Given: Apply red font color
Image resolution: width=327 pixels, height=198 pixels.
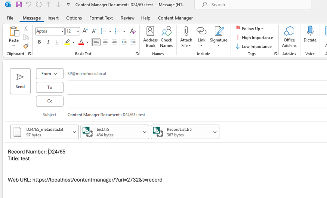Looking at the screenshot, I should (x=81, y=42).
